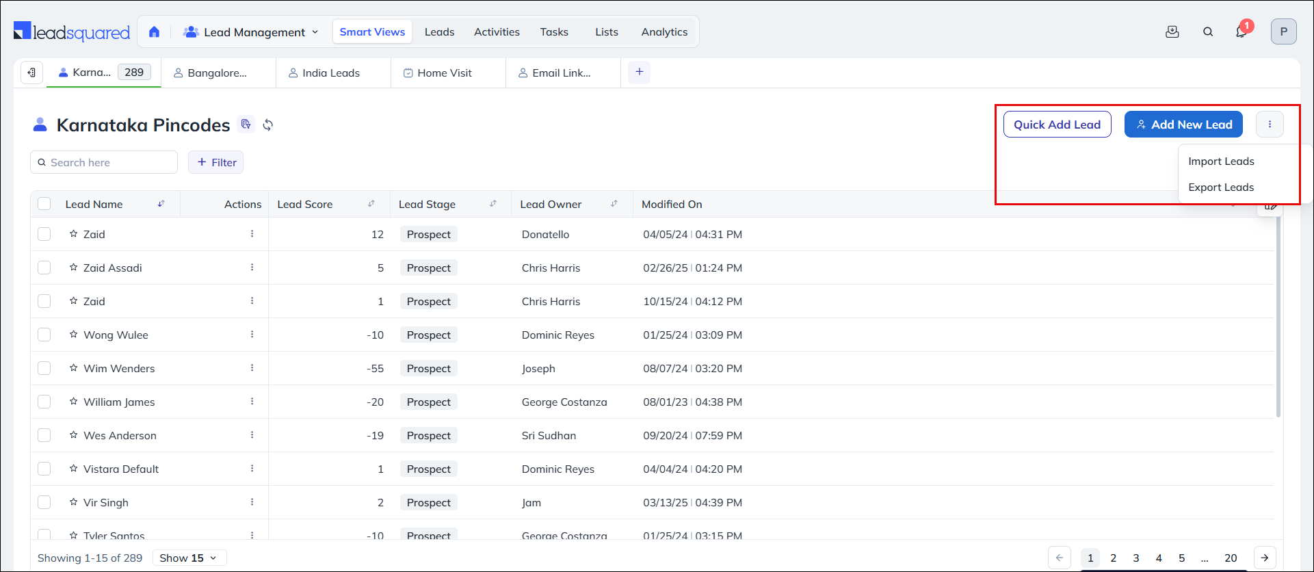Star the lead Vistara Default
1314x572 pixels.
pyautogui.click(x=73, y=469)
